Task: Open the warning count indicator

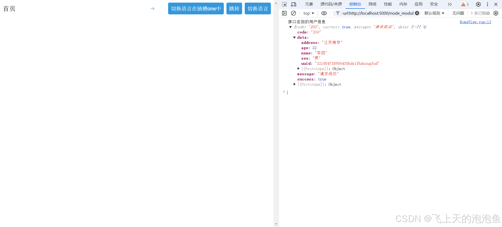Action: pyautogui.click(x=465, y=4)
